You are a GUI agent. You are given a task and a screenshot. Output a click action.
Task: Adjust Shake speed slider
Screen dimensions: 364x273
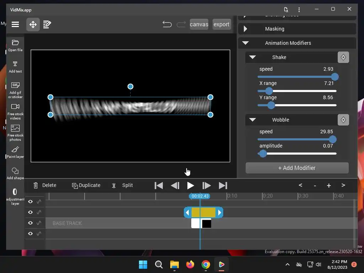(335, 77)
